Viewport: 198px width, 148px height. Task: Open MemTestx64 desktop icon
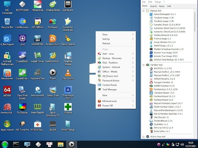click(37, 108)
